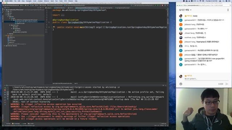Stop the process in Run panel
Image resolution: width=232 pixels, height=130 pixels.
tap(5, 90)
